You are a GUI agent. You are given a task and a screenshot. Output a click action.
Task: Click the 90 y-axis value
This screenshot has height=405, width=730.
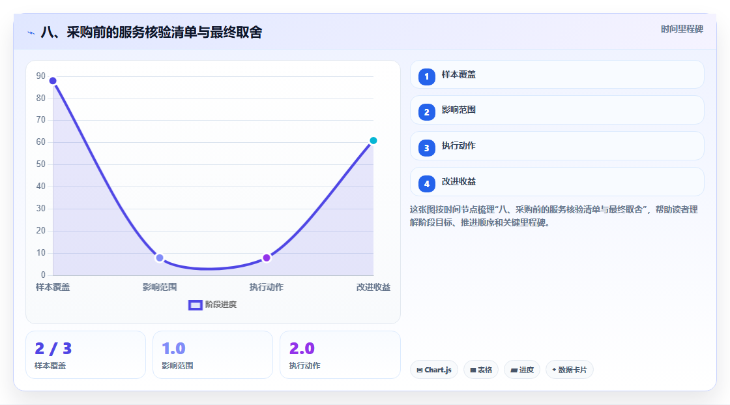pos(41,76)
